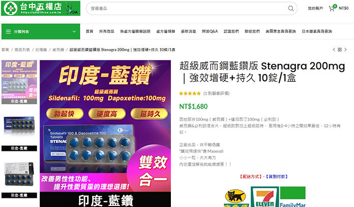
Task: Click the hamburger menu icon
Action: click(x=8, y=32)
